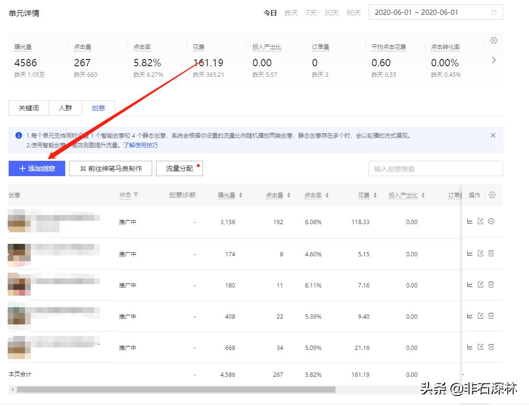The image size is (529, 407).
Task: Edit the creative with 174 impressions
Action: pyautogui.click(x=481, y=253)
